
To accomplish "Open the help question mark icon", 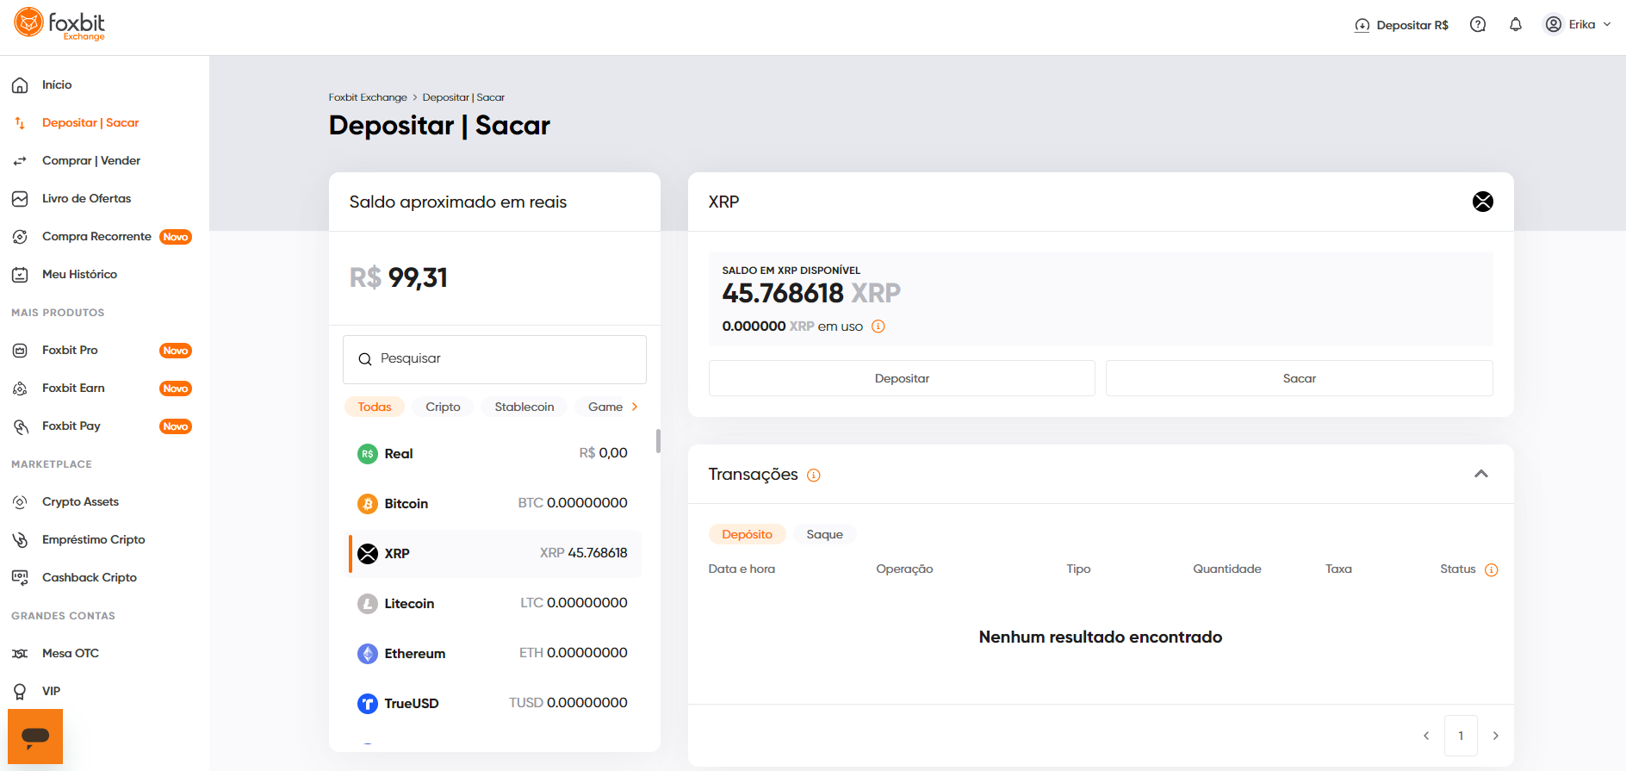I will (1478, 25).
